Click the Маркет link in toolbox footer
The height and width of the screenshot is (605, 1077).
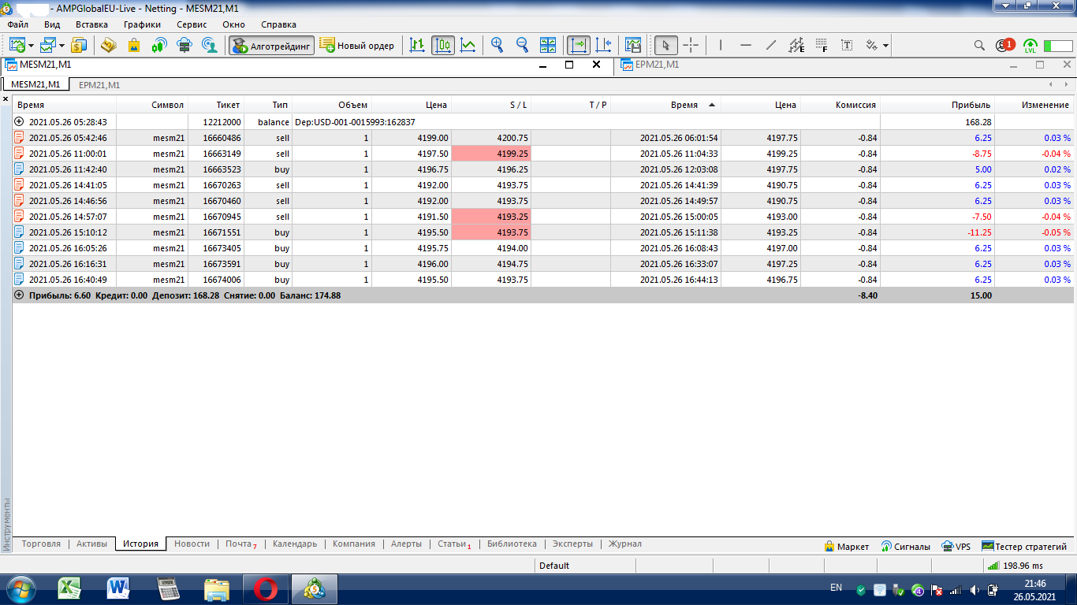pyautogui.click(x=846, y=546)
